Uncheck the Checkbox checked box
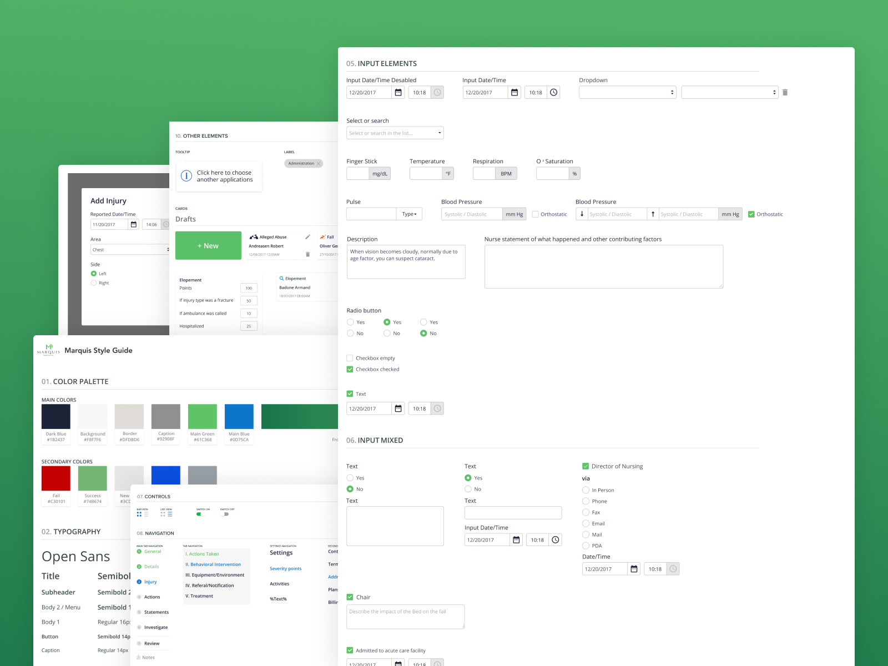 coord(350,369)
